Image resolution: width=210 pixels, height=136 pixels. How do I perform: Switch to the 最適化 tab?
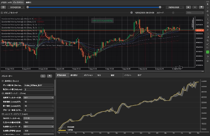(29, 2)
